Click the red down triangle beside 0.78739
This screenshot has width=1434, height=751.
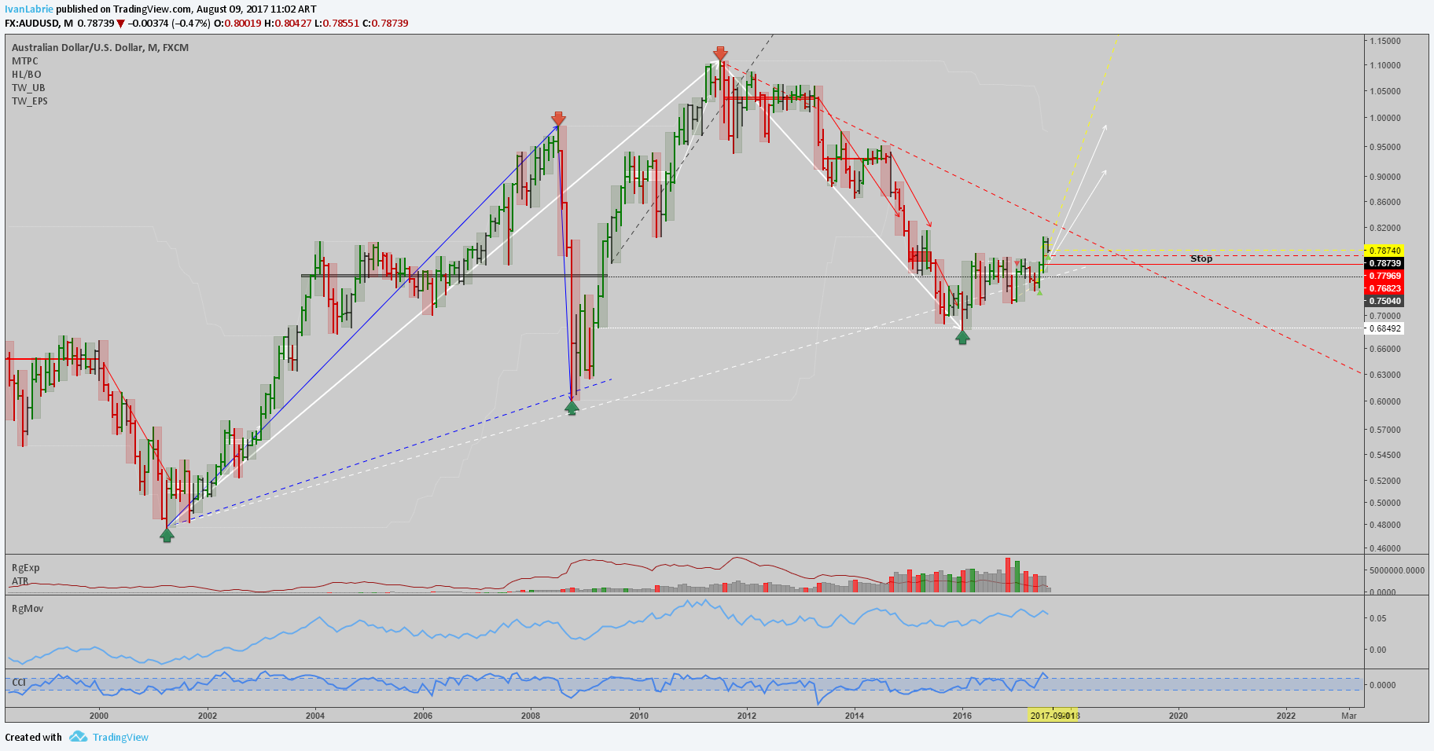(121, 24)
